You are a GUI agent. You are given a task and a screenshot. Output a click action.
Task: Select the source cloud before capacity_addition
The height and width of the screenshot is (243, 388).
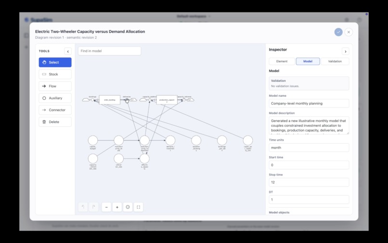click(x=143, y=100)
